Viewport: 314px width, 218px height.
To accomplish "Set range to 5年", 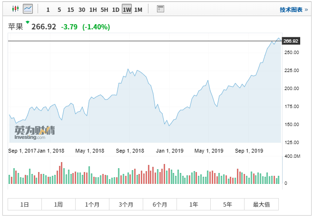I will coord(227,204).
